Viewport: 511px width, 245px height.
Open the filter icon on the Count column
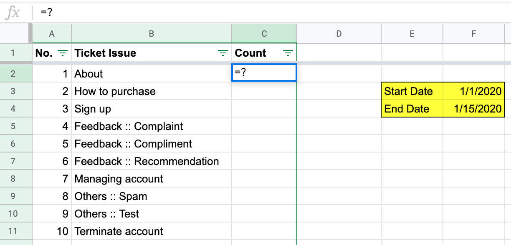[288, 53]
